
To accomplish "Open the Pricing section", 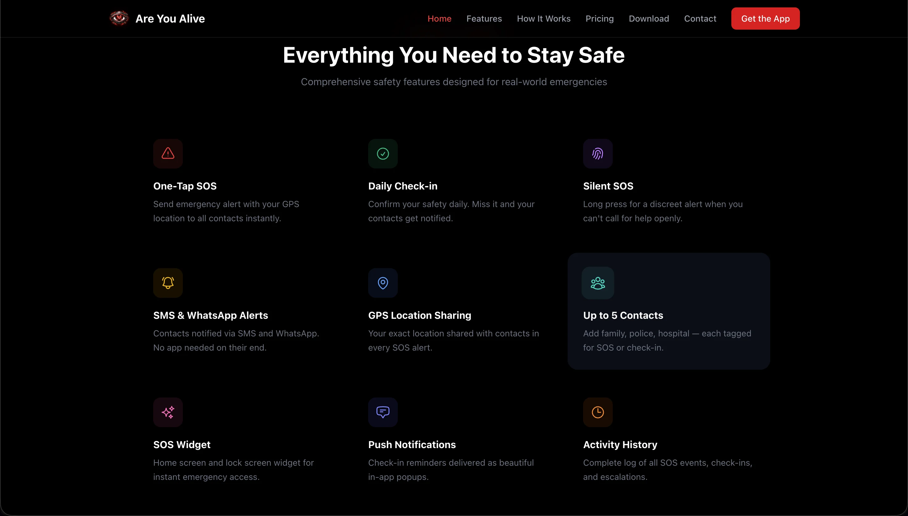I will [599, 19].
